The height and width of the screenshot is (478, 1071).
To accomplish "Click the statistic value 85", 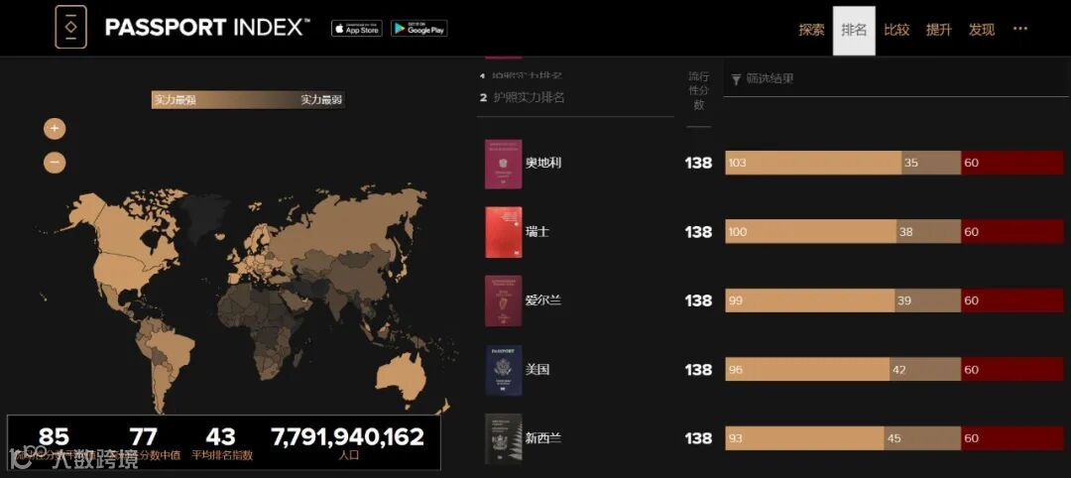I will [54, 437].
